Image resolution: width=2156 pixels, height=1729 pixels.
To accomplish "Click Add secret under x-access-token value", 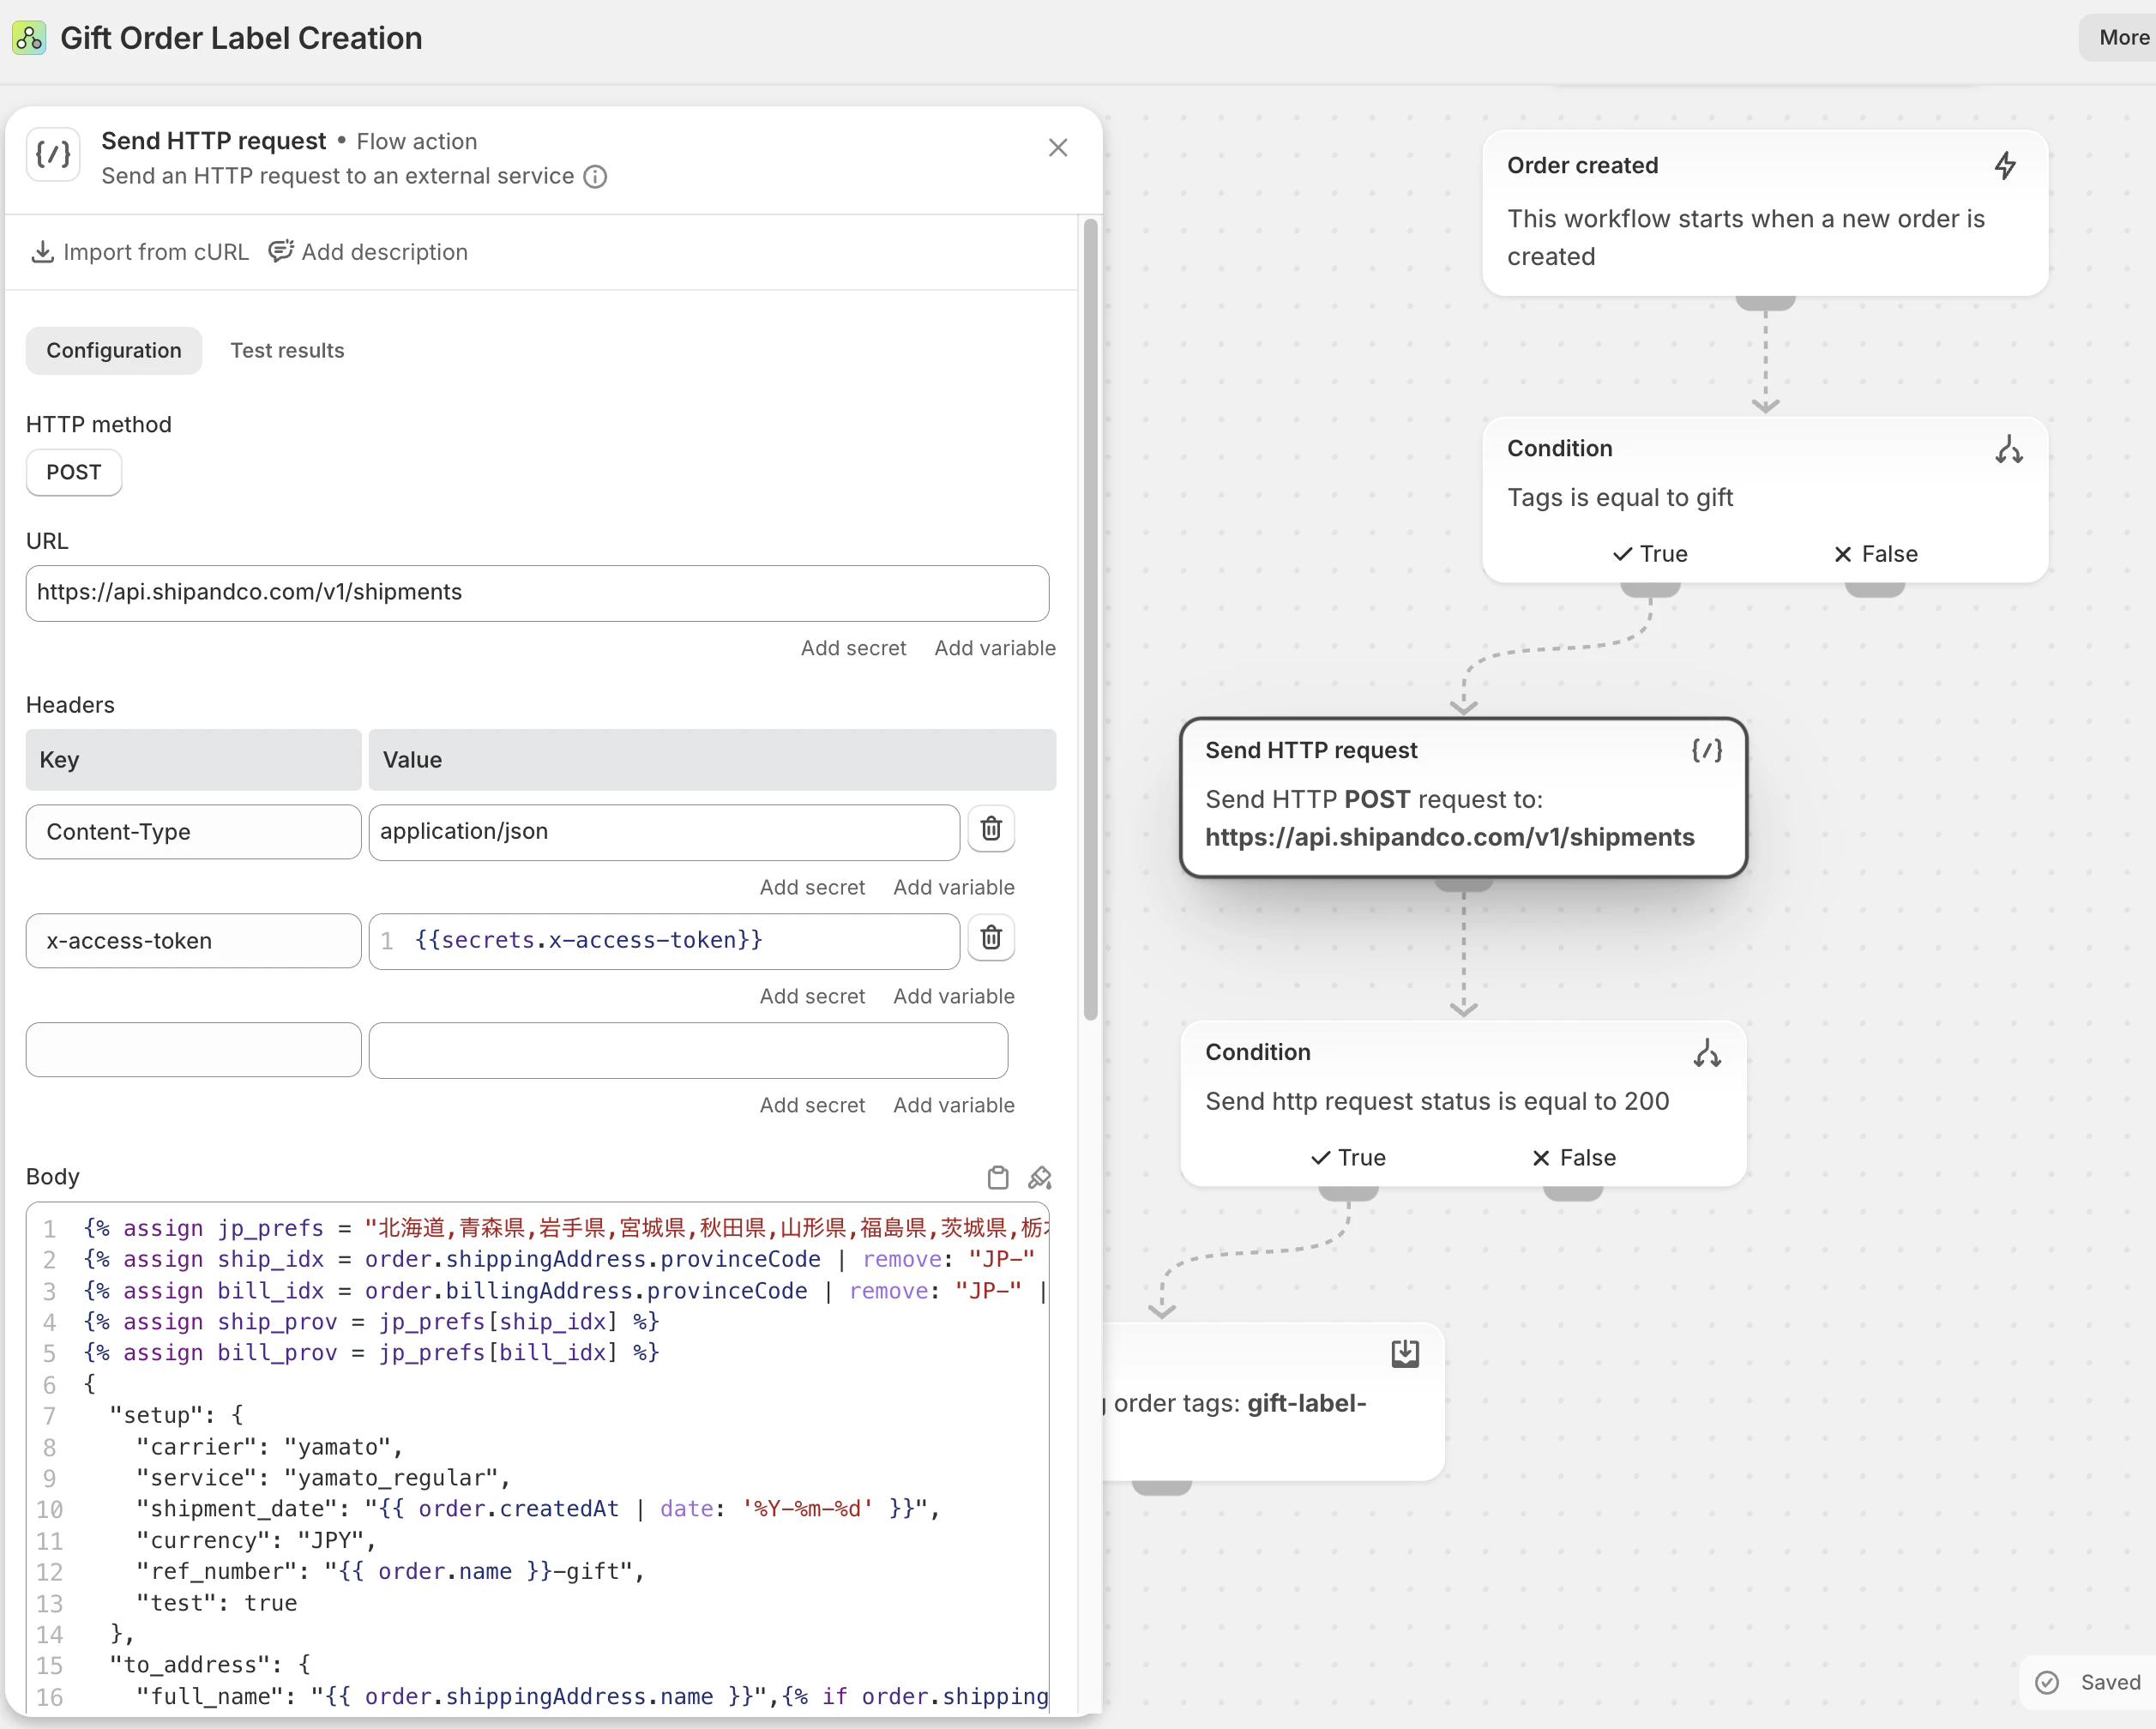I will pyautogui.click(x=812, y=996).
